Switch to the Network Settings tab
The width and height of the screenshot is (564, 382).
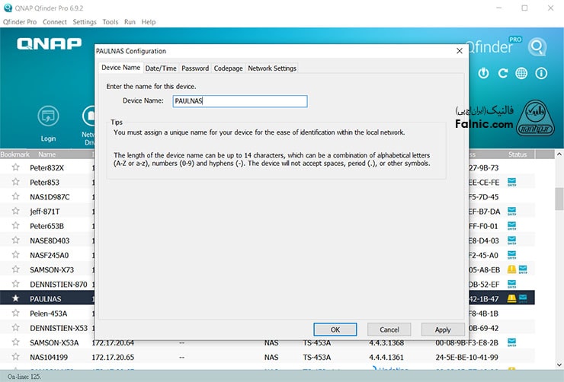[x=272, y=68]
